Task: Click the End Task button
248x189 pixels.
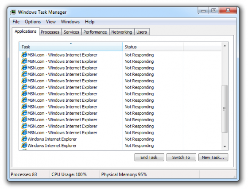Action: pyautogui.click(x=149, y=157)
